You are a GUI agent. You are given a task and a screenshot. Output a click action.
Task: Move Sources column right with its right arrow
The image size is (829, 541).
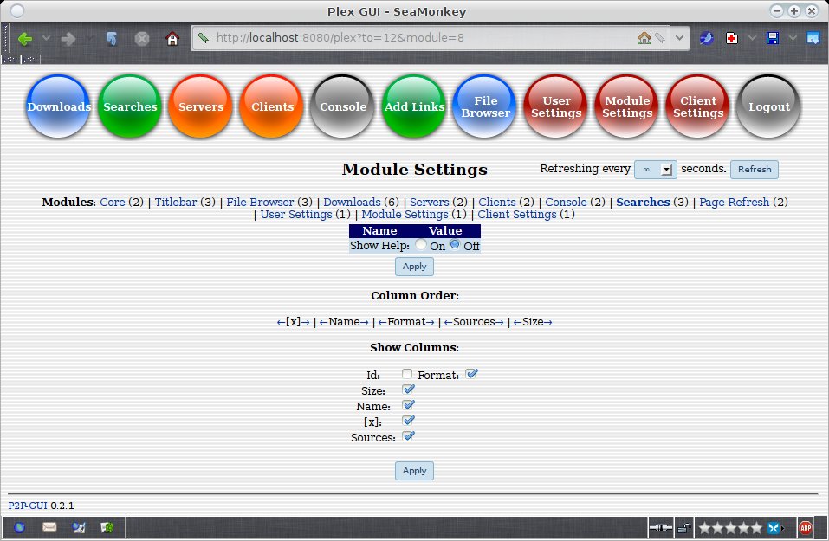coord(500,322)
